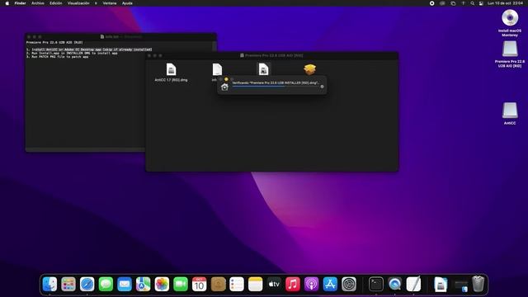528x297 pixels.
Task: Open the Visualización menu
Action: click(x=78, y=3)
